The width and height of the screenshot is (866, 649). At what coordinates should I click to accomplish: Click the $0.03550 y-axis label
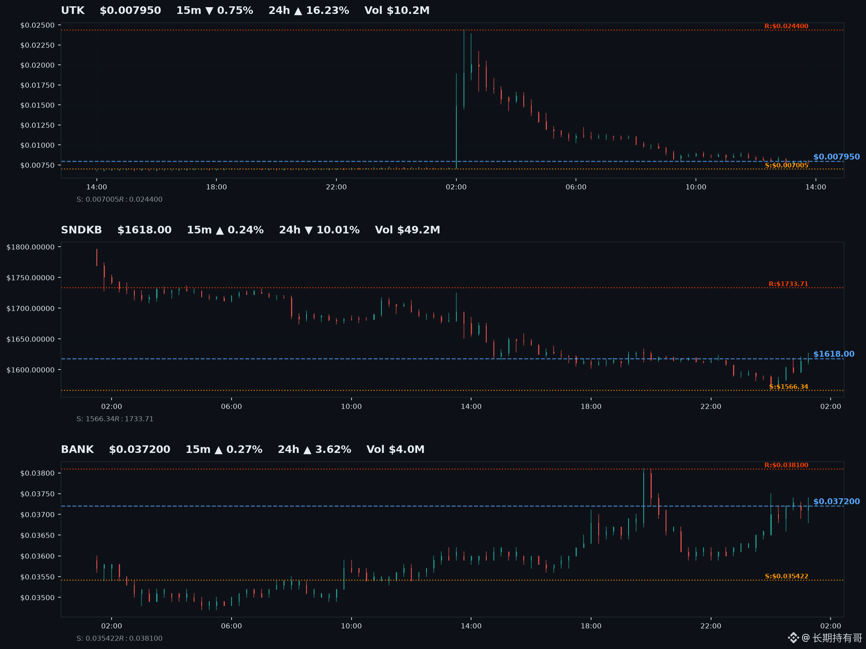pos(37,577)
